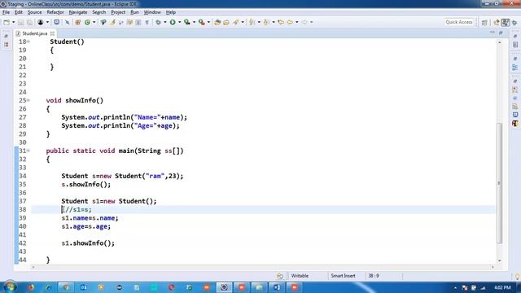Expand the Debug dropdown arrow
Viewport: 521px width, 293px height.
165,22
